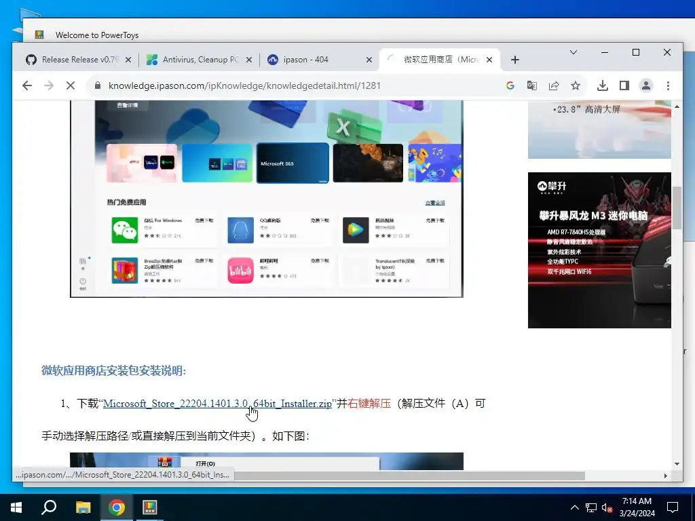Click the horizontal scrollbar right arrow
Viewport: 695px width, 521px height.
[x=665, y=476]
